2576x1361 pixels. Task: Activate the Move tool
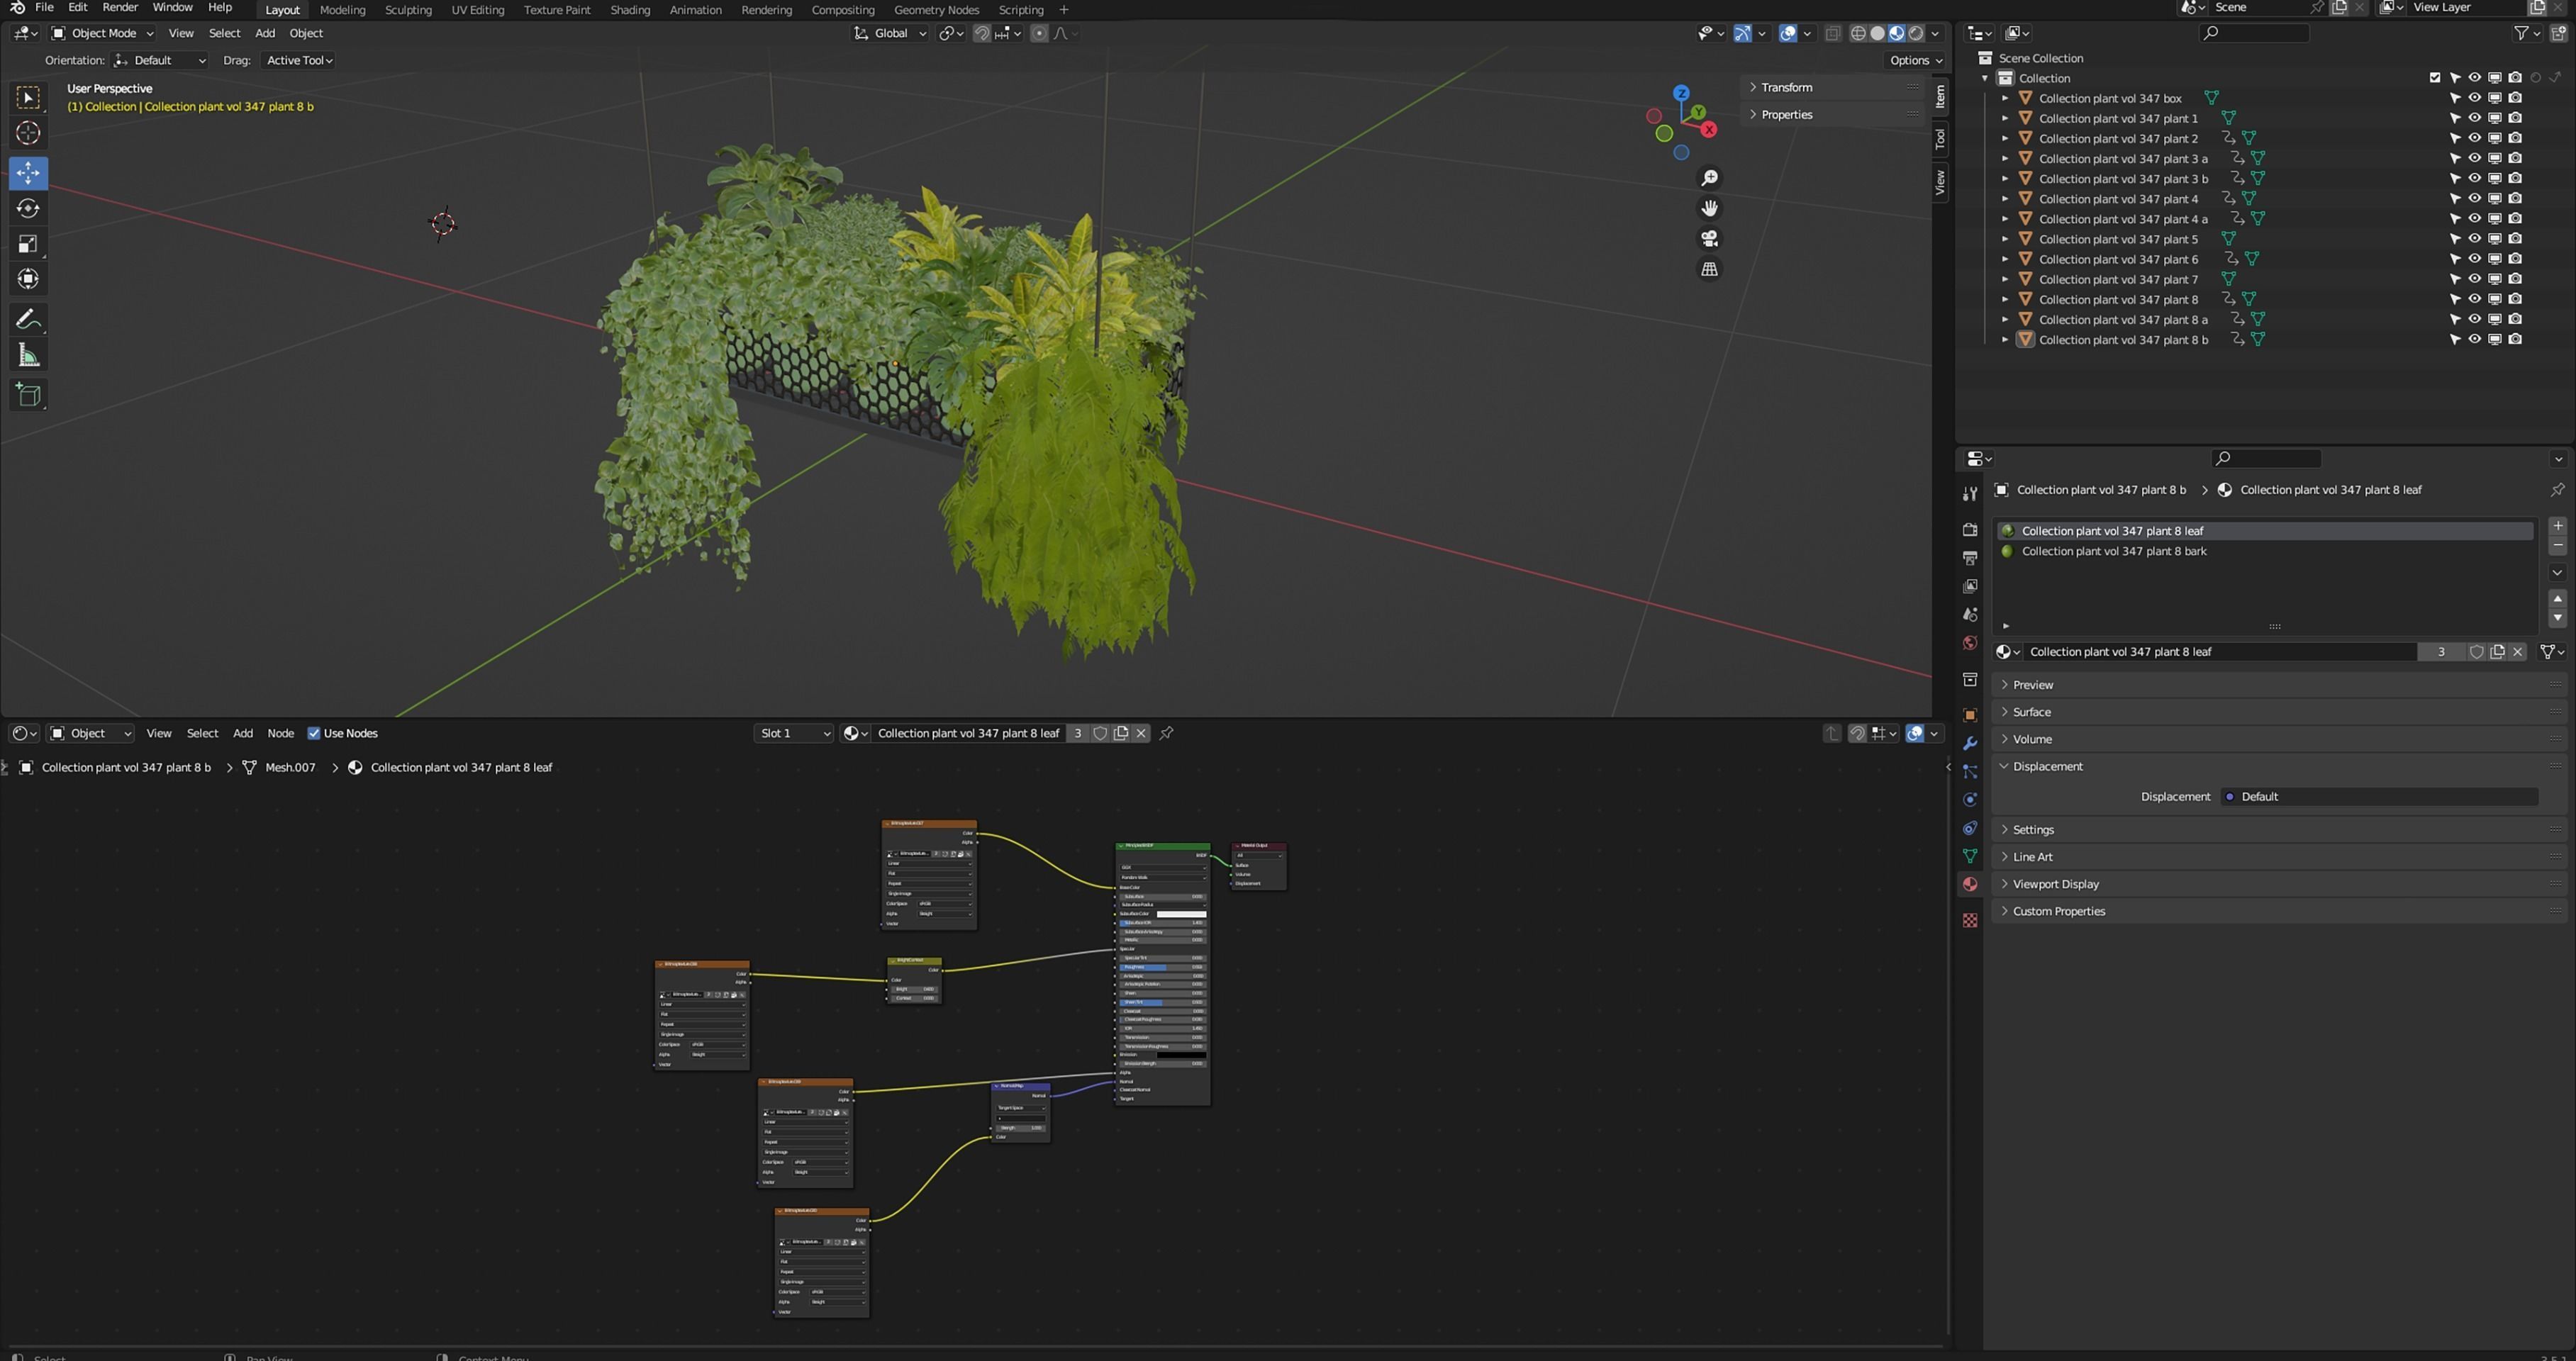tap(28, 172)
